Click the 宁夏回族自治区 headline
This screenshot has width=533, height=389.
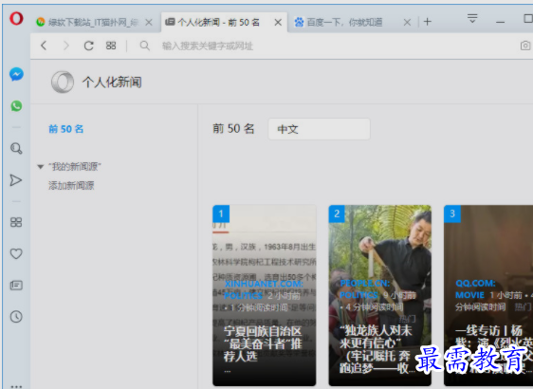[x=263, y=343]
